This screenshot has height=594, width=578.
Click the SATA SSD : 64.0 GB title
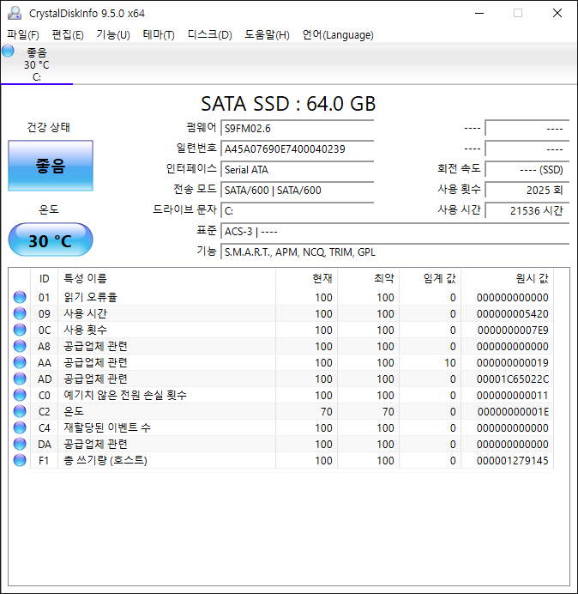click(x=288, y=104)
